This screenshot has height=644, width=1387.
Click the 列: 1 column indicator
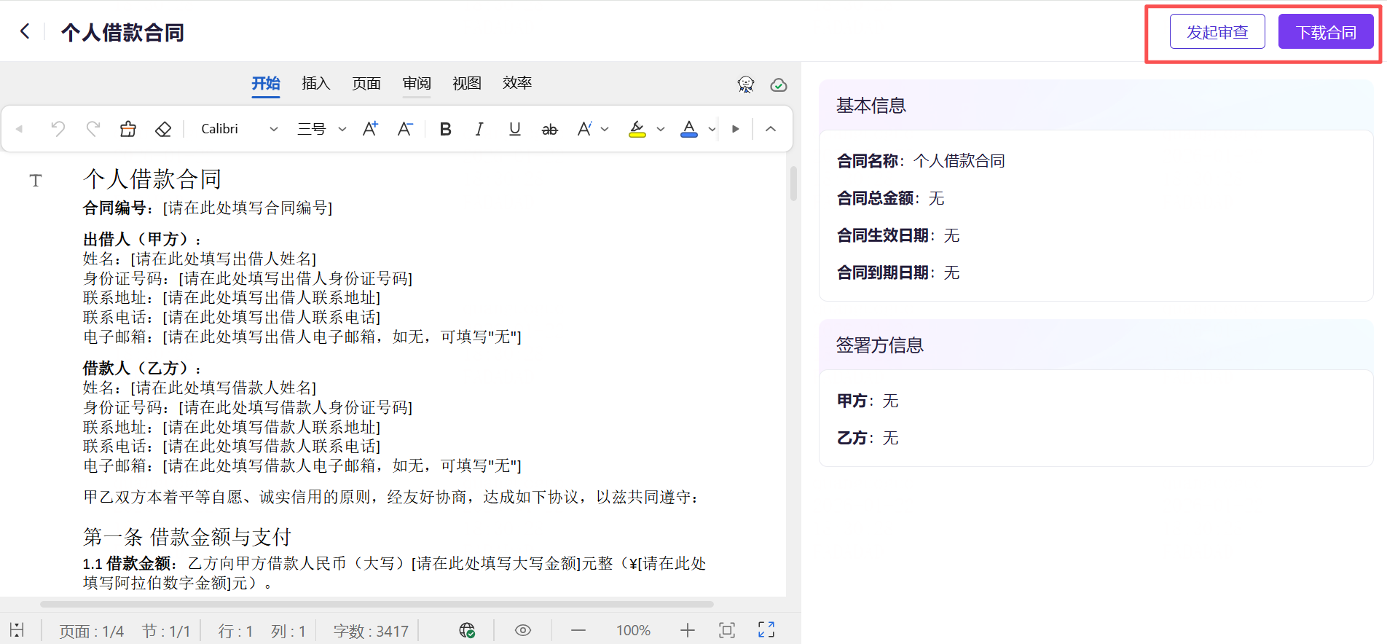pyautogui.click(x=288, y=631)
